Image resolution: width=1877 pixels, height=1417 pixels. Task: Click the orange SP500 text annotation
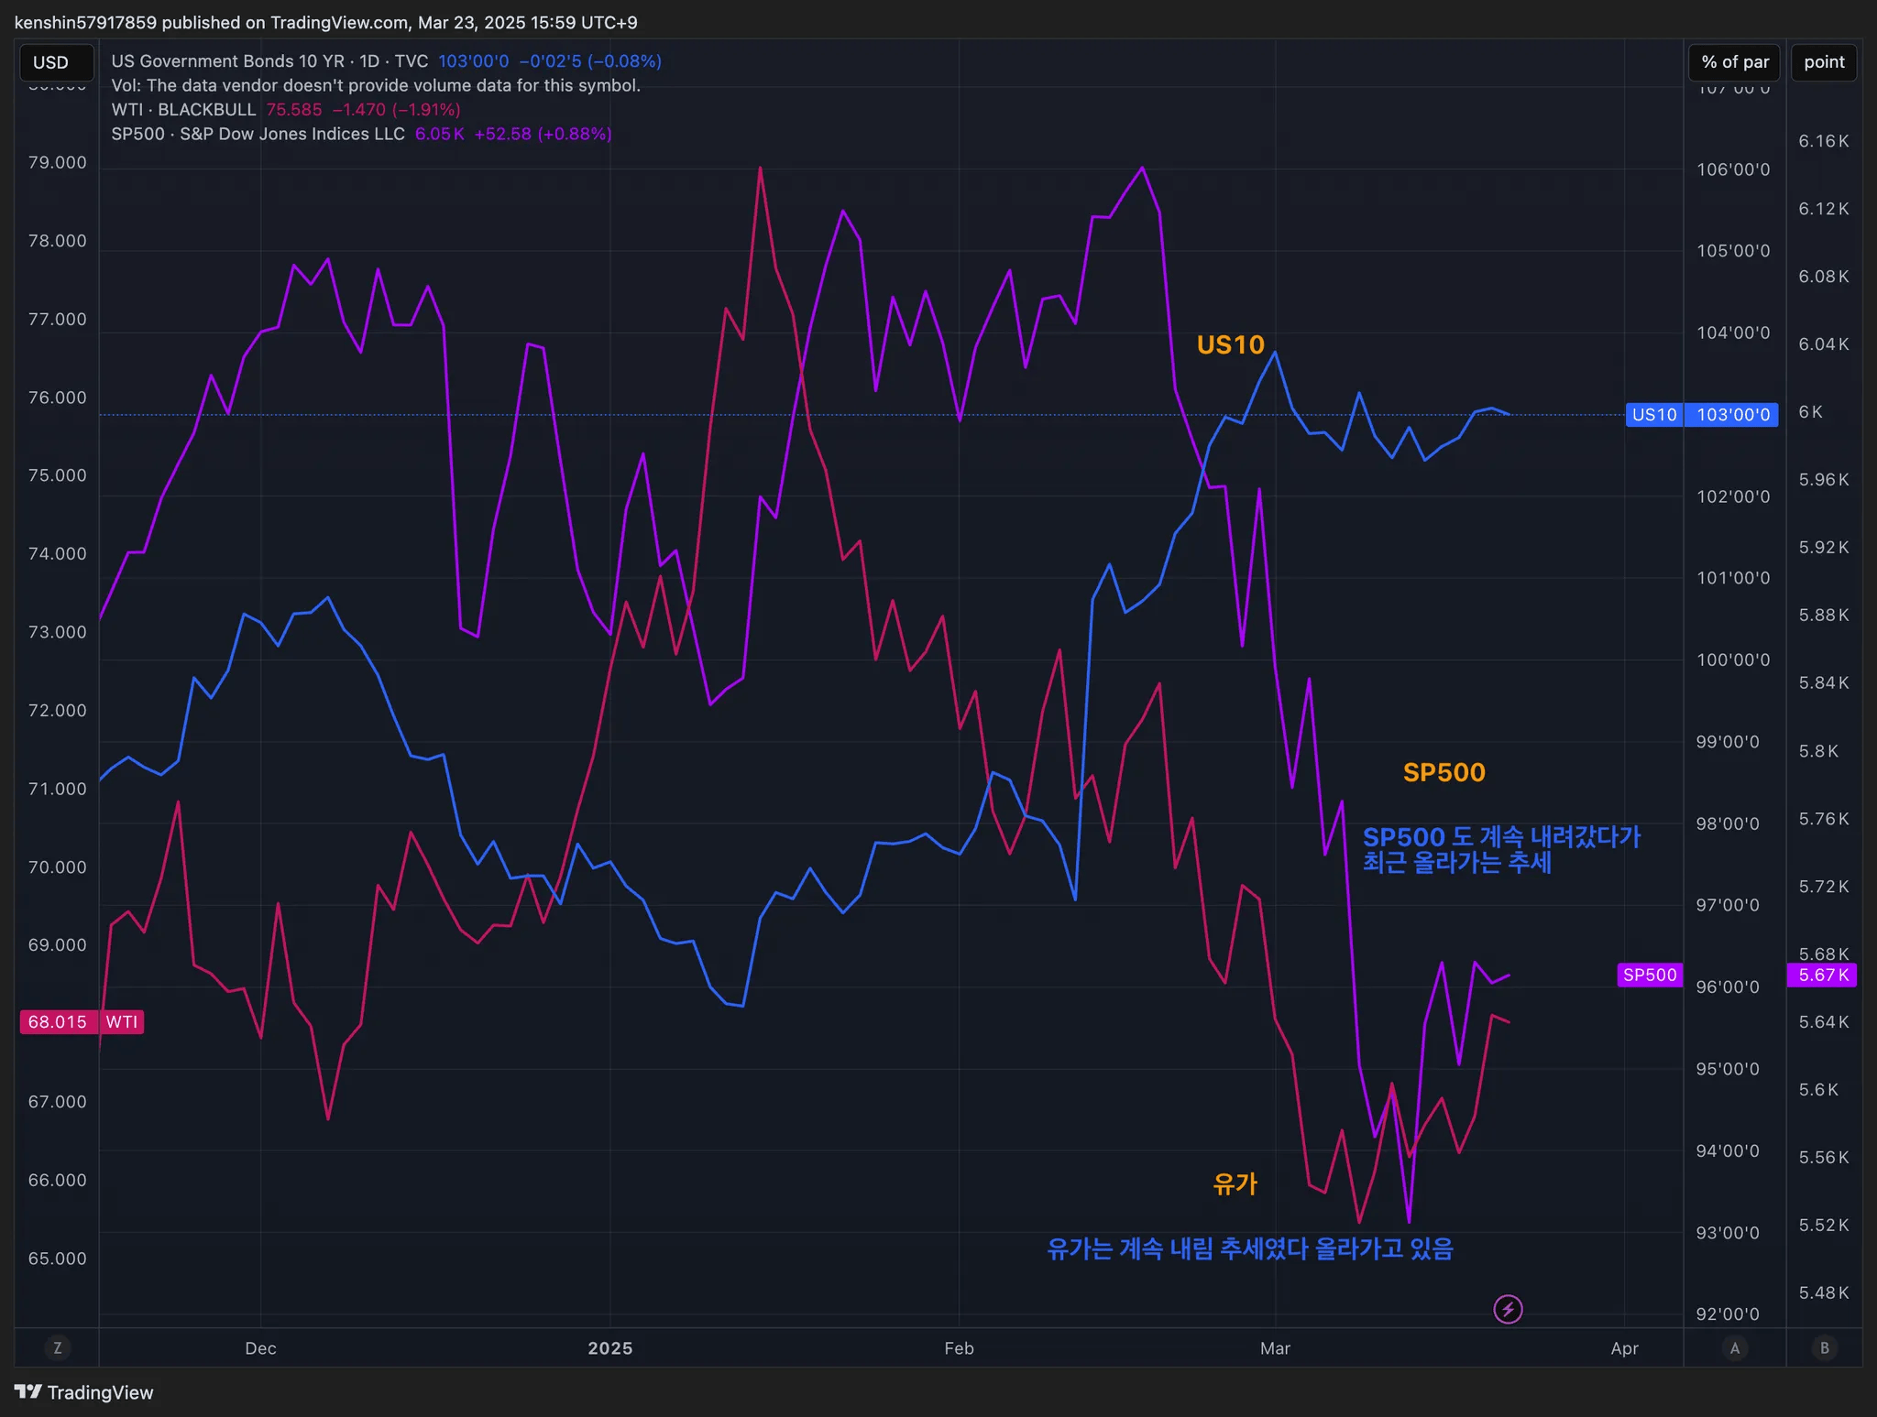1443,773
